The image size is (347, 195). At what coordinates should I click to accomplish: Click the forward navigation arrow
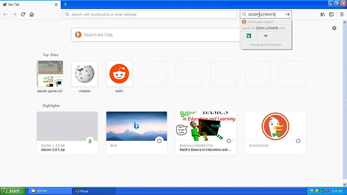pos(14,14)
